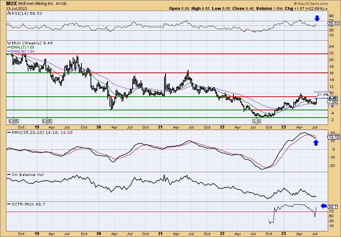Click the 21.4% annotation label

coord(323,95)
